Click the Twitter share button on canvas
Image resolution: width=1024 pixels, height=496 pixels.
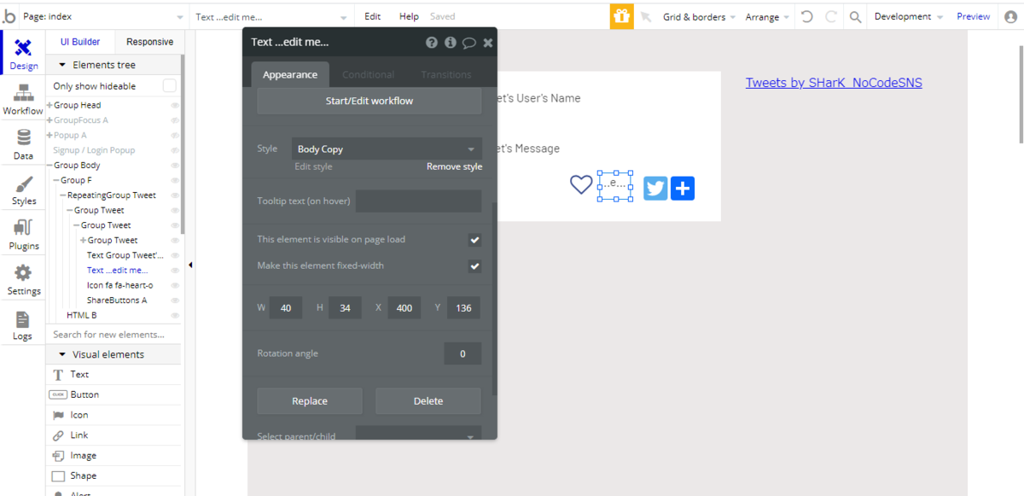[655, 188]
